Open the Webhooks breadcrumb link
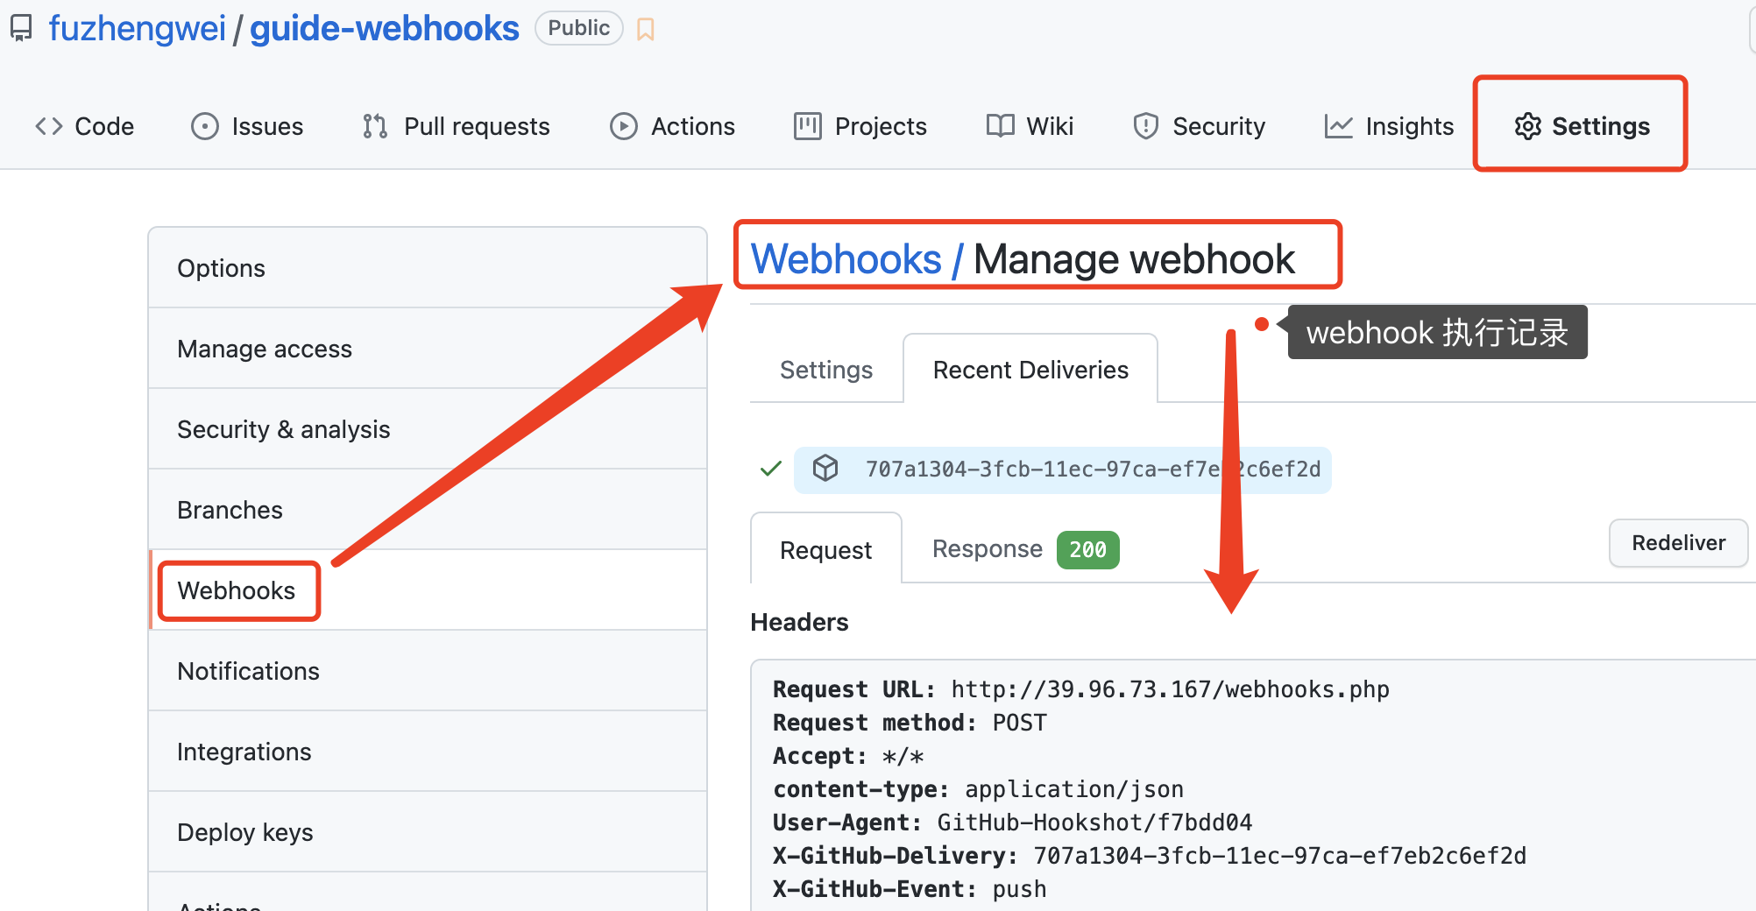1756x911 pixels. [x=846, y=259]
